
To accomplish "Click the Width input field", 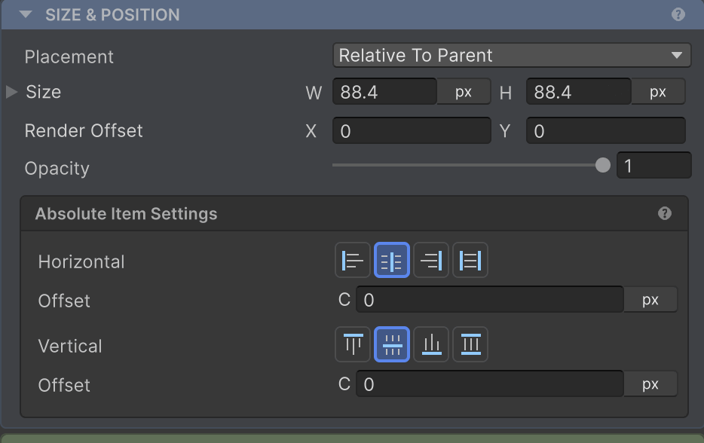I will pos(384,92).
